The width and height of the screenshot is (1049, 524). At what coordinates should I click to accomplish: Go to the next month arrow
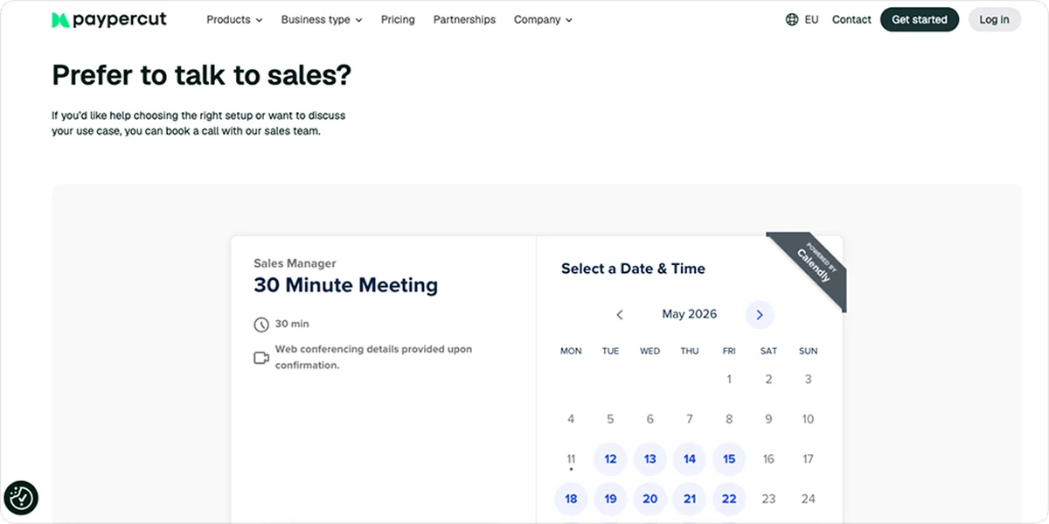[x=760, y=315]
